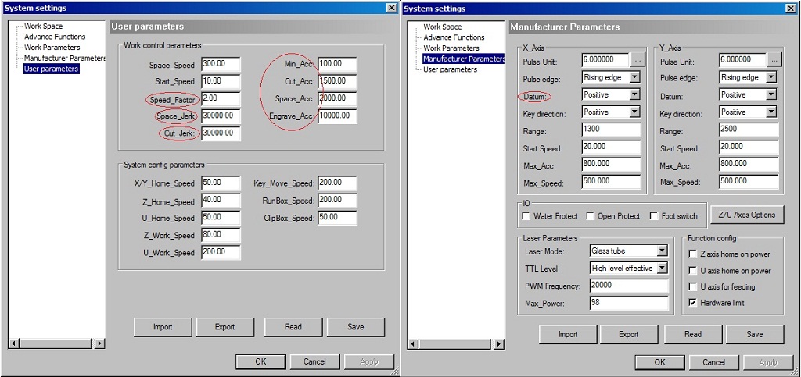The height and width of the screenshot is (377, 801).
Task: Select User parameters in the right tree
Action: (x=450, y=69)
